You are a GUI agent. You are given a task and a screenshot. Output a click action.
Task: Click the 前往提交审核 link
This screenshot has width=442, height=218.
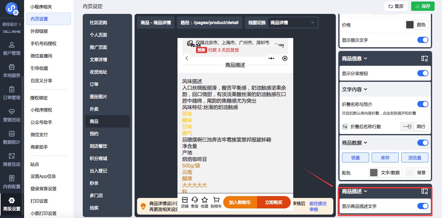tap(318, 206)
